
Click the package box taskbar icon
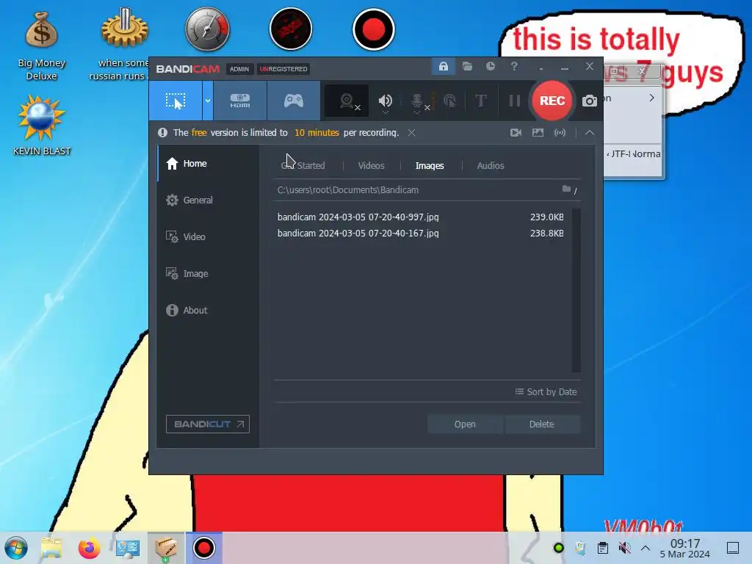166,548
